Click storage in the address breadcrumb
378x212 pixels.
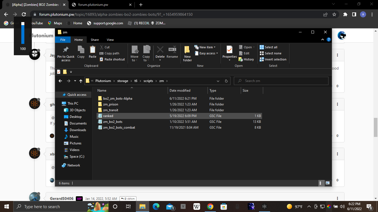tap(123, 81)
